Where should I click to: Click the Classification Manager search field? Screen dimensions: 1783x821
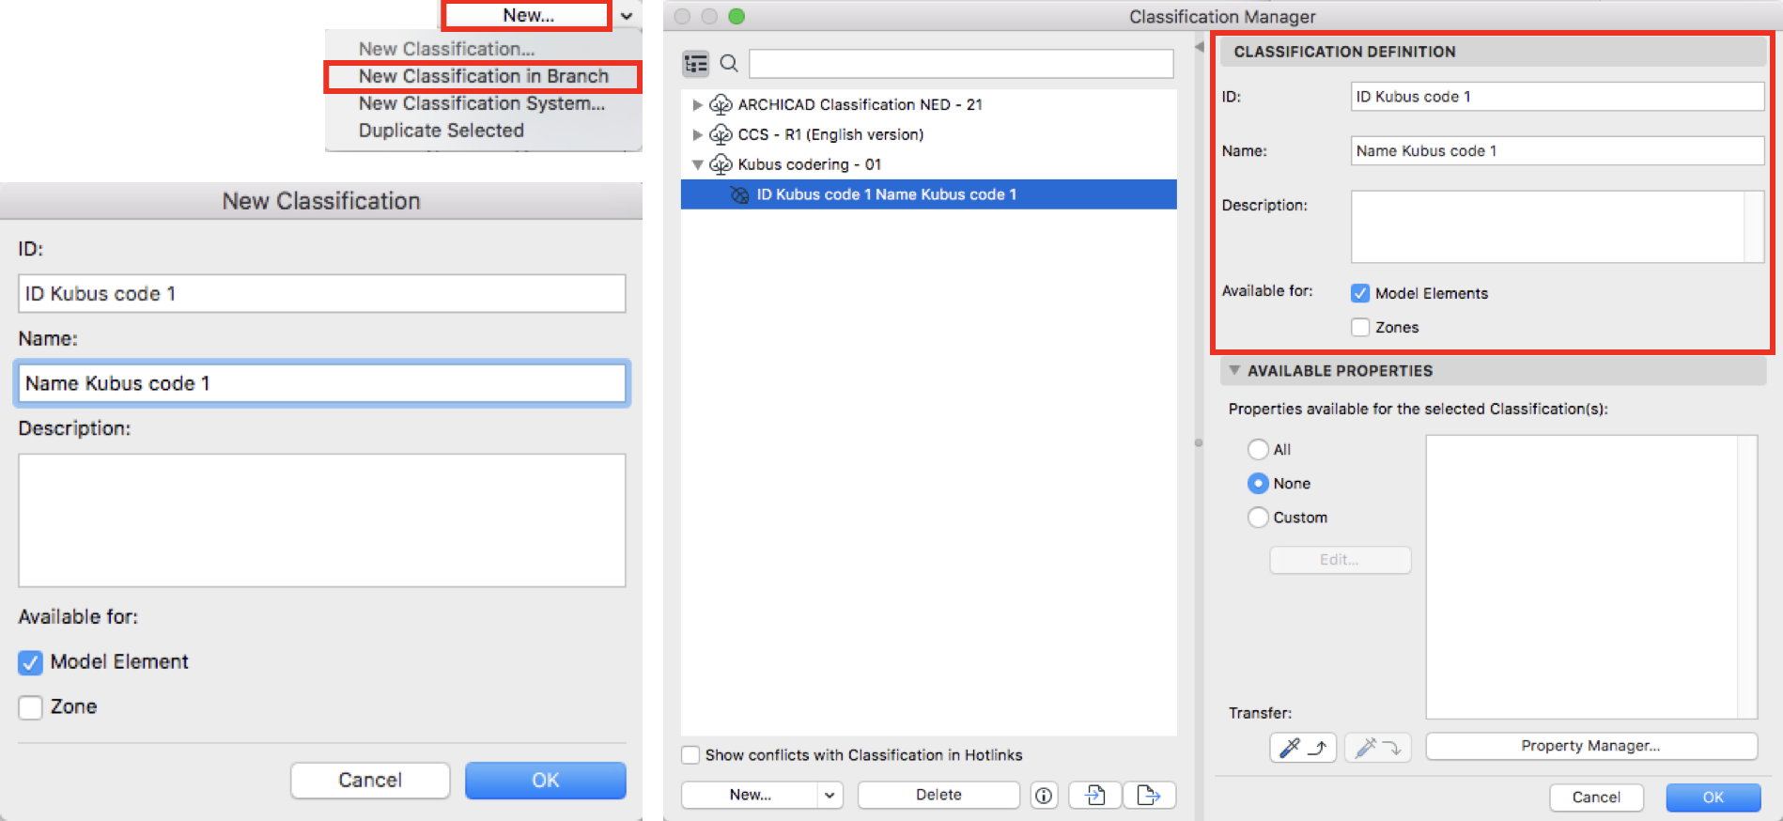[961, 64]
